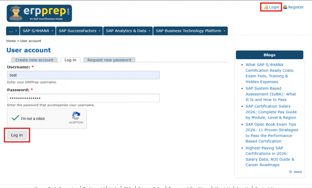
Task: Focus the Password input field
Action: click(83, 98)
